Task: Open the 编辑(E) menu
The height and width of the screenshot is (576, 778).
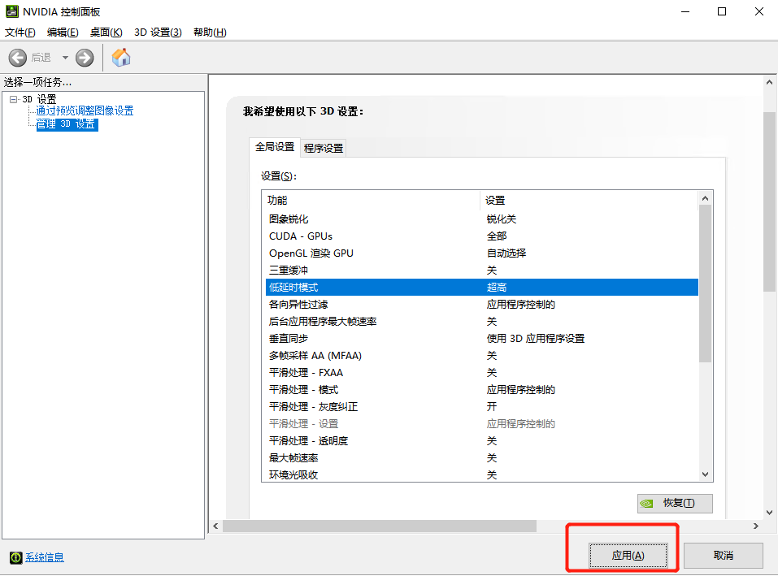Action: [x=63, y=32]
